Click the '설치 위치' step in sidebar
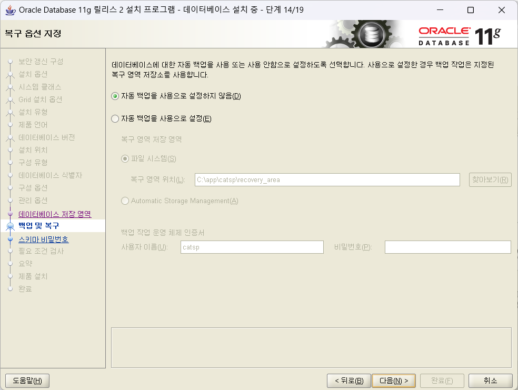518x390 pixels. point(33,150)
